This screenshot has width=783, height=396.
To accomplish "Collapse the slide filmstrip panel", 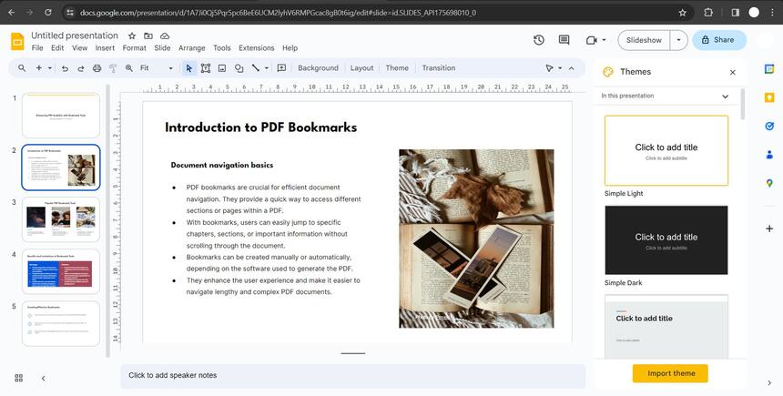I will (x=43, y=378).
